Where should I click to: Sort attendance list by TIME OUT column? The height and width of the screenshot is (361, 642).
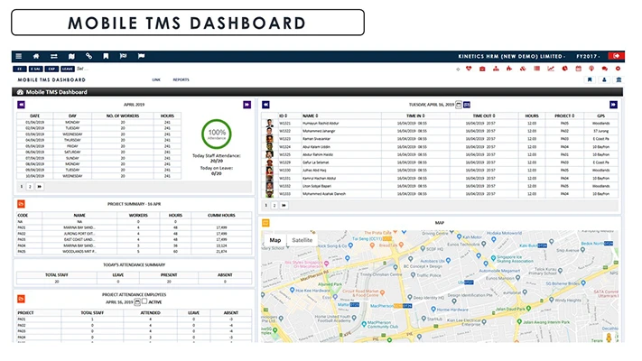pos(484,116)
